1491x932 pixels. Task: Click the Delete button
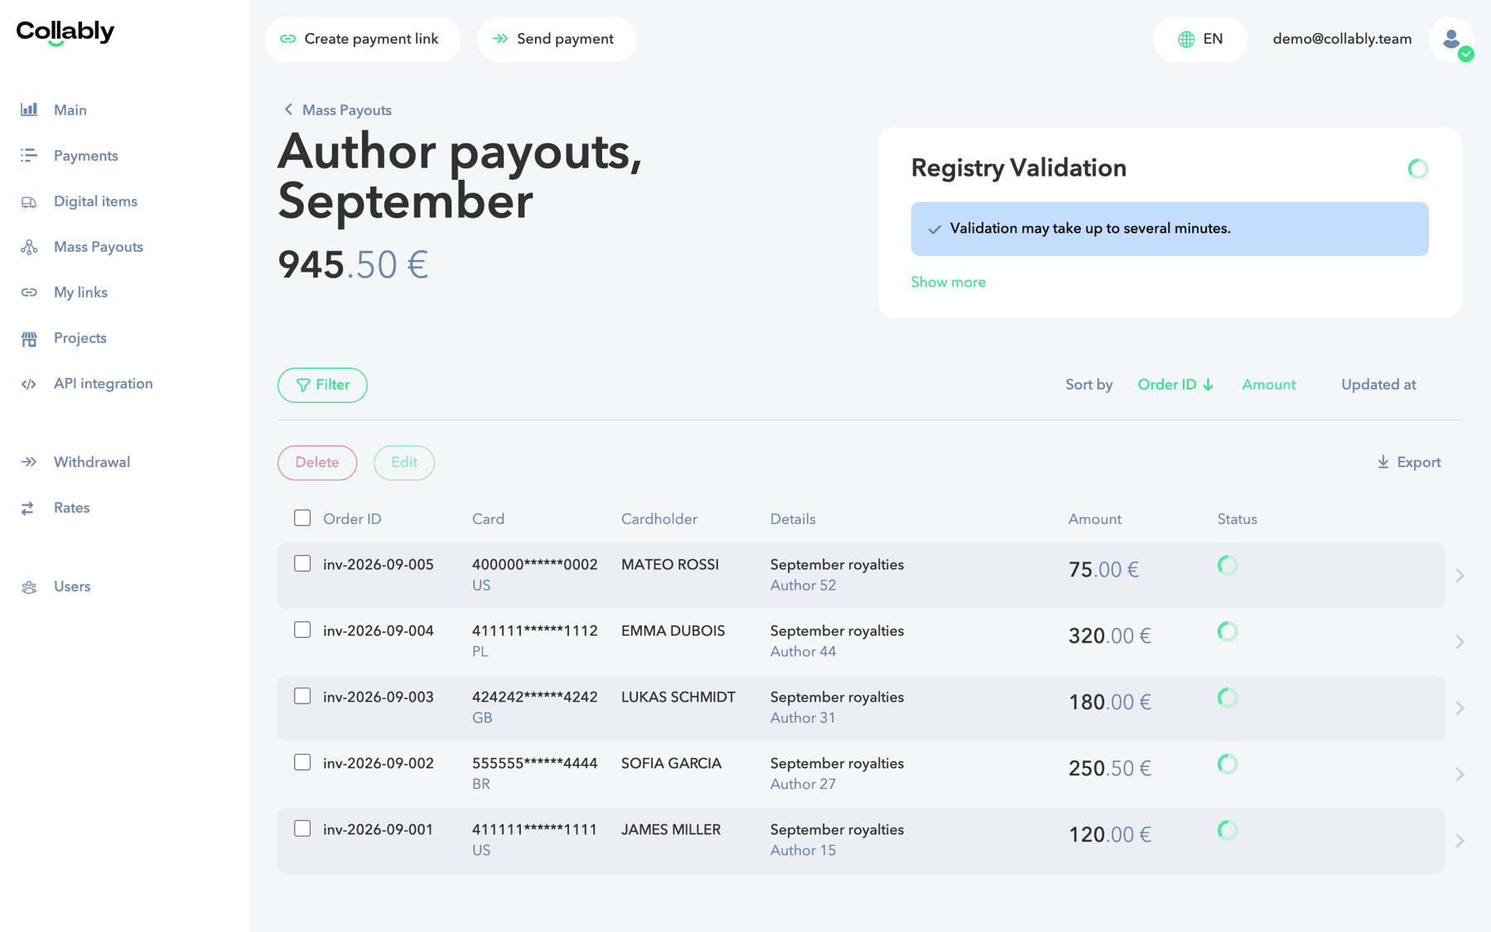(x=317, y=462)
